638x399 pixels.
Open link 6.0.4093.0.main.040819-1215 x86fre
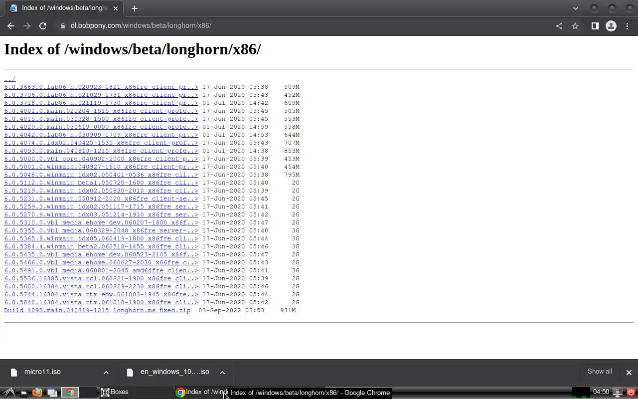pos(101,151)
